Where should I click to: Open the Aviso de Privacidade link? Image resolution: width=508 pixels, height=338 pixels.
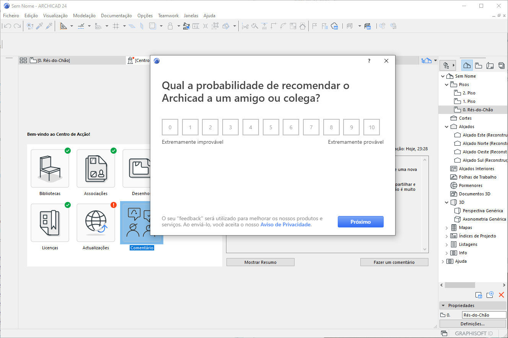click(x=286, y=224)
